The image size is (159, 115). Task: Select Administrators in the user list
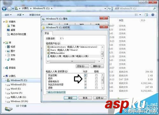click(x=73, y=47)
